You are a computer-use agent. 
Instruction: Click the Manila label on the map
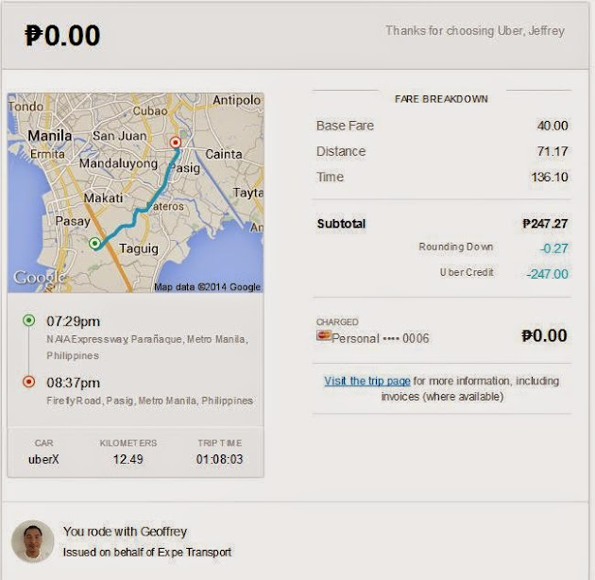pos(49,135)
